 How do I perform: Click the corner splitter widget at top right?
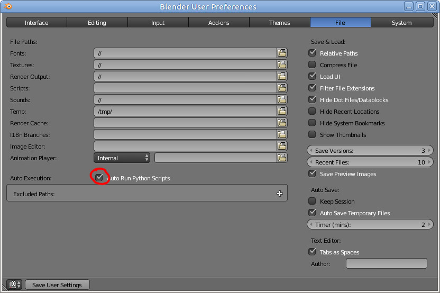435,16
